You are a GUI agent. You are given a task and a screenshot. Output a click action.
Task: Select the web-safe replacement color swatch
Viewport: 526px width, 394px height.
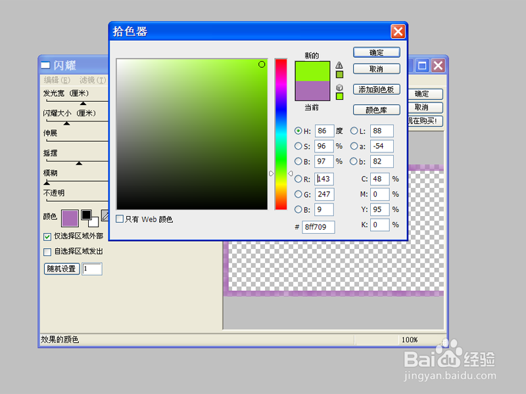pyautogui.click(x=339, y=96)
